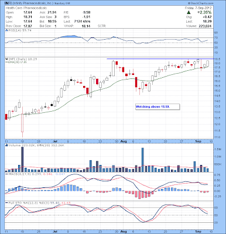226x234 pixels.
Task: Click the INFI ticker symbol in header
Action: pyautogui.click(x=8, y=4)
